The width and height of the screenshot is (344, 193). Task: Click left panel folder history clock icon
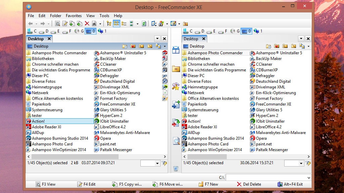pos(125,46)
